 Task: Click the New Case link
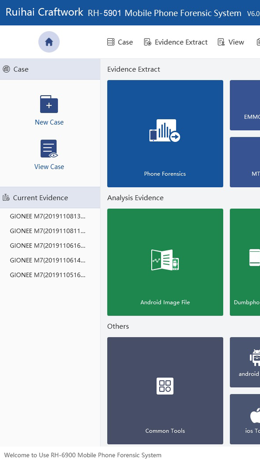[x=49, y=122]
